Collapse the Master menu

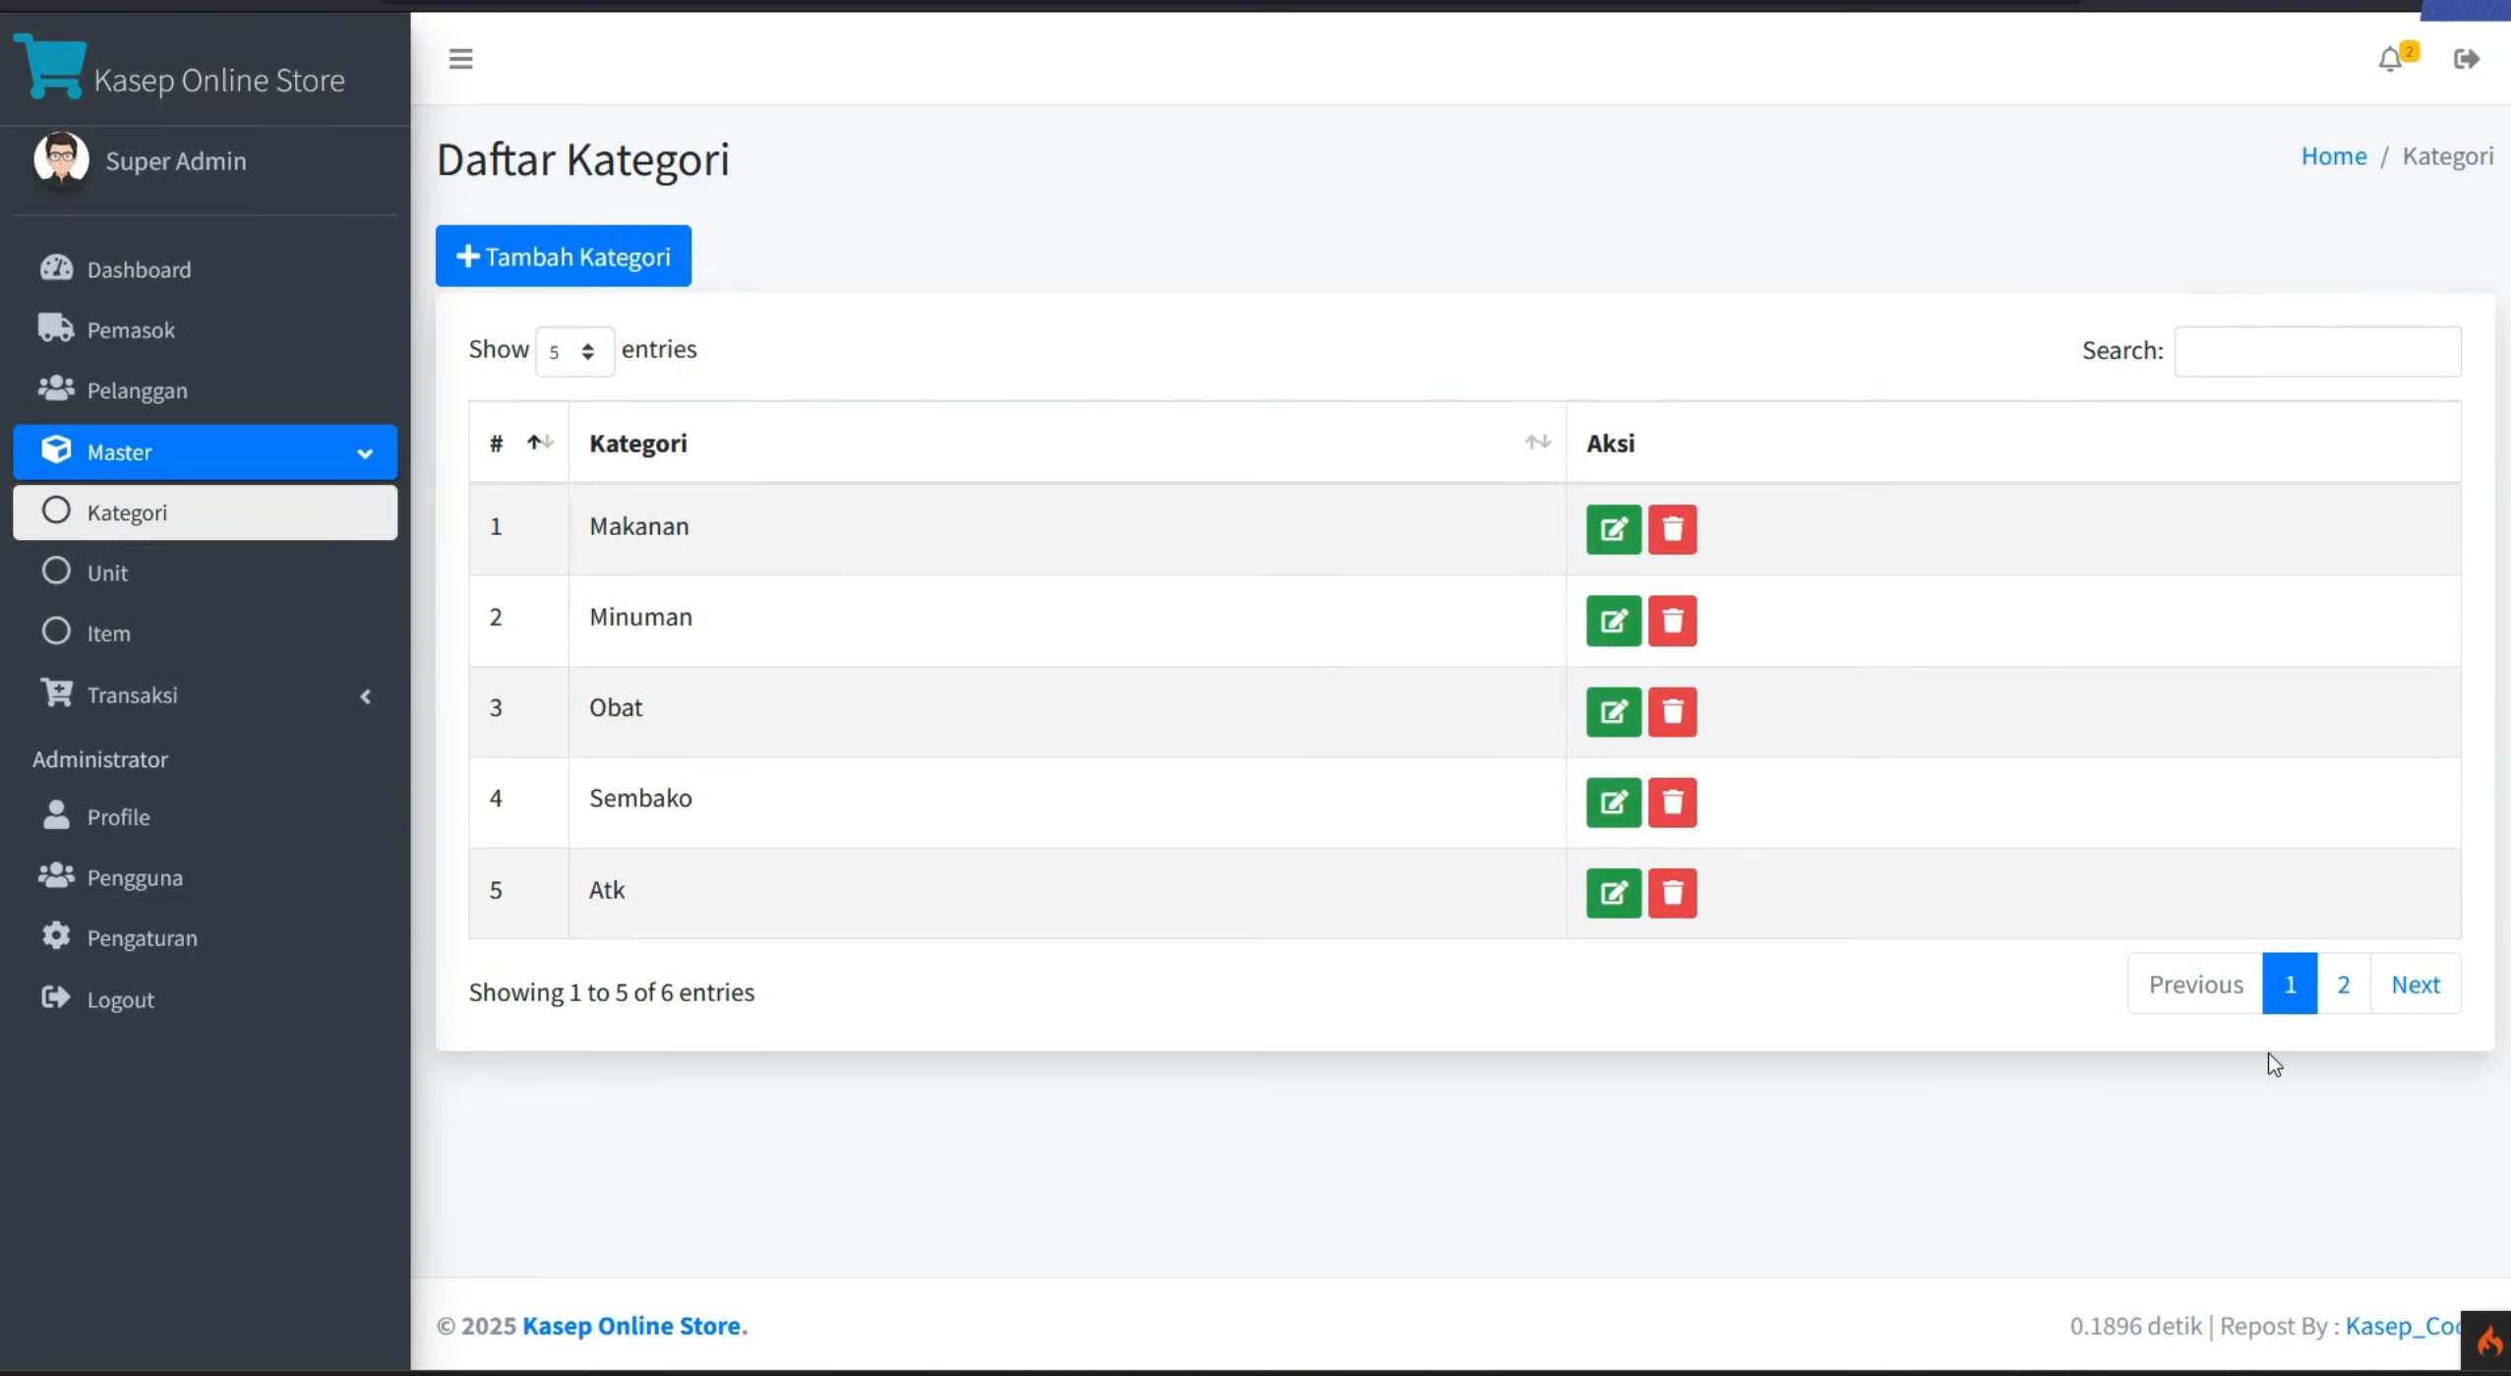[x=205, y=452]
